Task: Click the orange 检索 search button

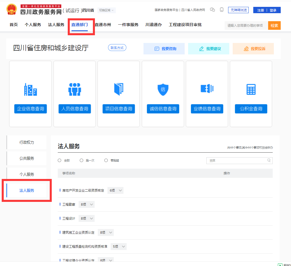Action: (274, 25)
